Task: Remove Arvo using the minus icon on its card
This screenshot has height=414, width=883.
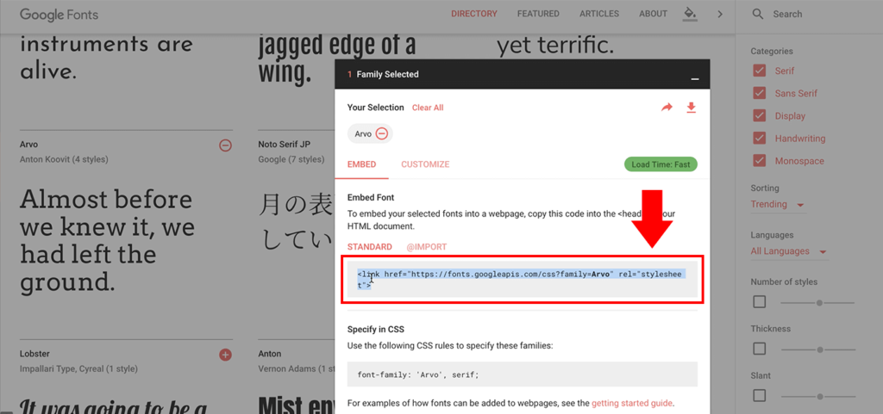Action: (x=225, y=145)
